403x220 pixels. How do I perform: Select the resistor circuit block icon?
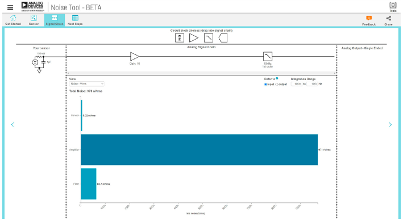[180, 38]
